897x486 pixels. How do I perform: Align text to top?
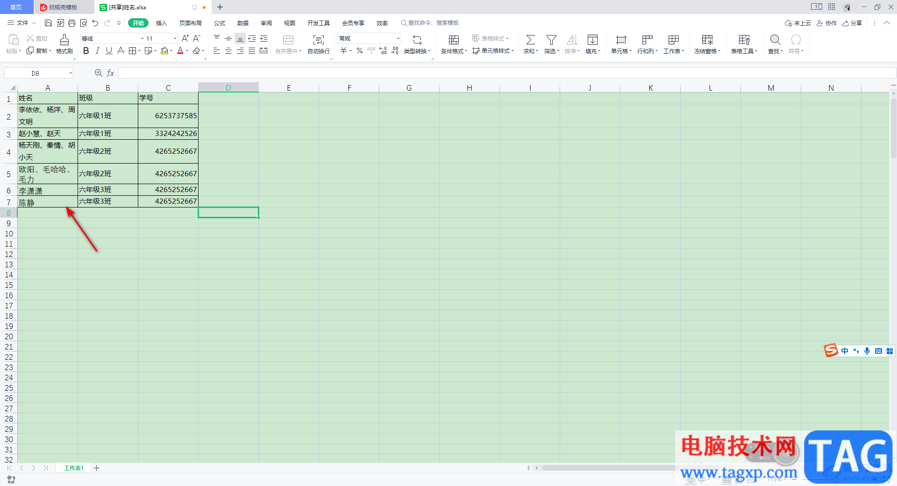[x=217, y=38]
